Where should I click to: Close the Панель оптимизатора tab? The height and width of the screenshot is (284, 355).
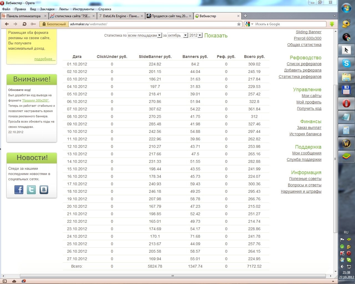pyautogui.click(x=46, y=16)
